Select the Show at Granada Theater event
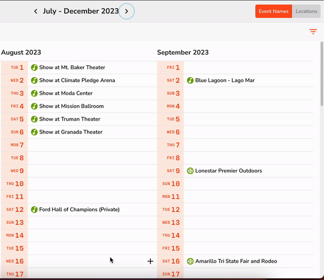Screen dimensions: 324x280 click(x=71, y=132)
